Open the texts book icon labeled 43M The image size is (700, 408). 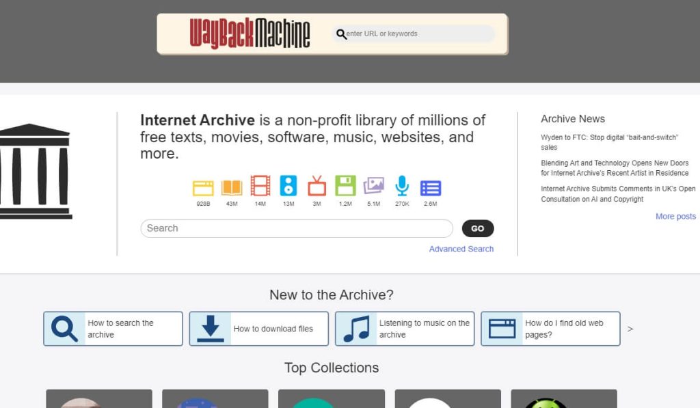(x=232, y=188)
